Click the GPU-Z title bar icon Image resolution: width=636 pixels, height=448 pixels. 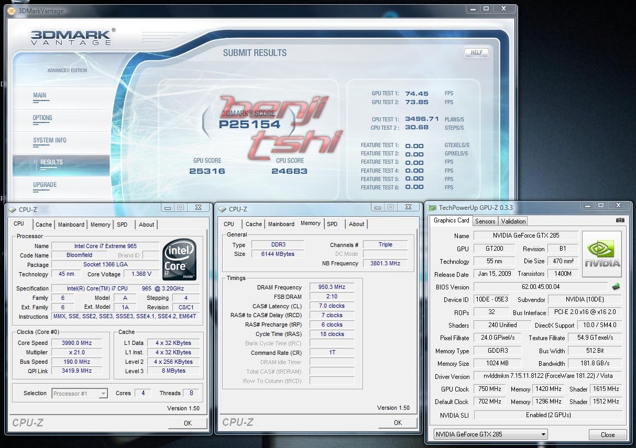432,208
